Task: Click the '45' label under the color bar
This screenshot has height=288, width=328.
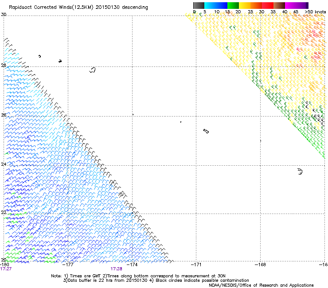Action: tap(296, 12)
